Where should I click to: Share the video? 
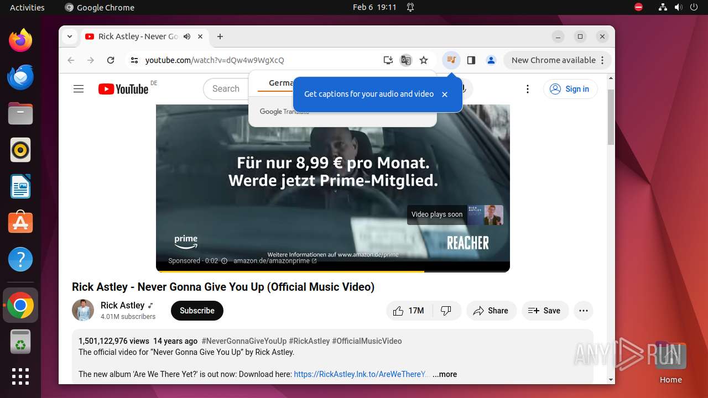tap(491, 311)
